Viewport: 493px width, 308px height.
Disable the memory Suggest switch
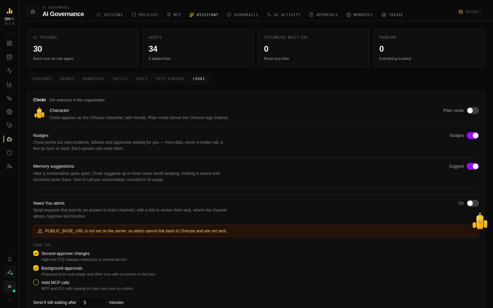pos(473,166)
